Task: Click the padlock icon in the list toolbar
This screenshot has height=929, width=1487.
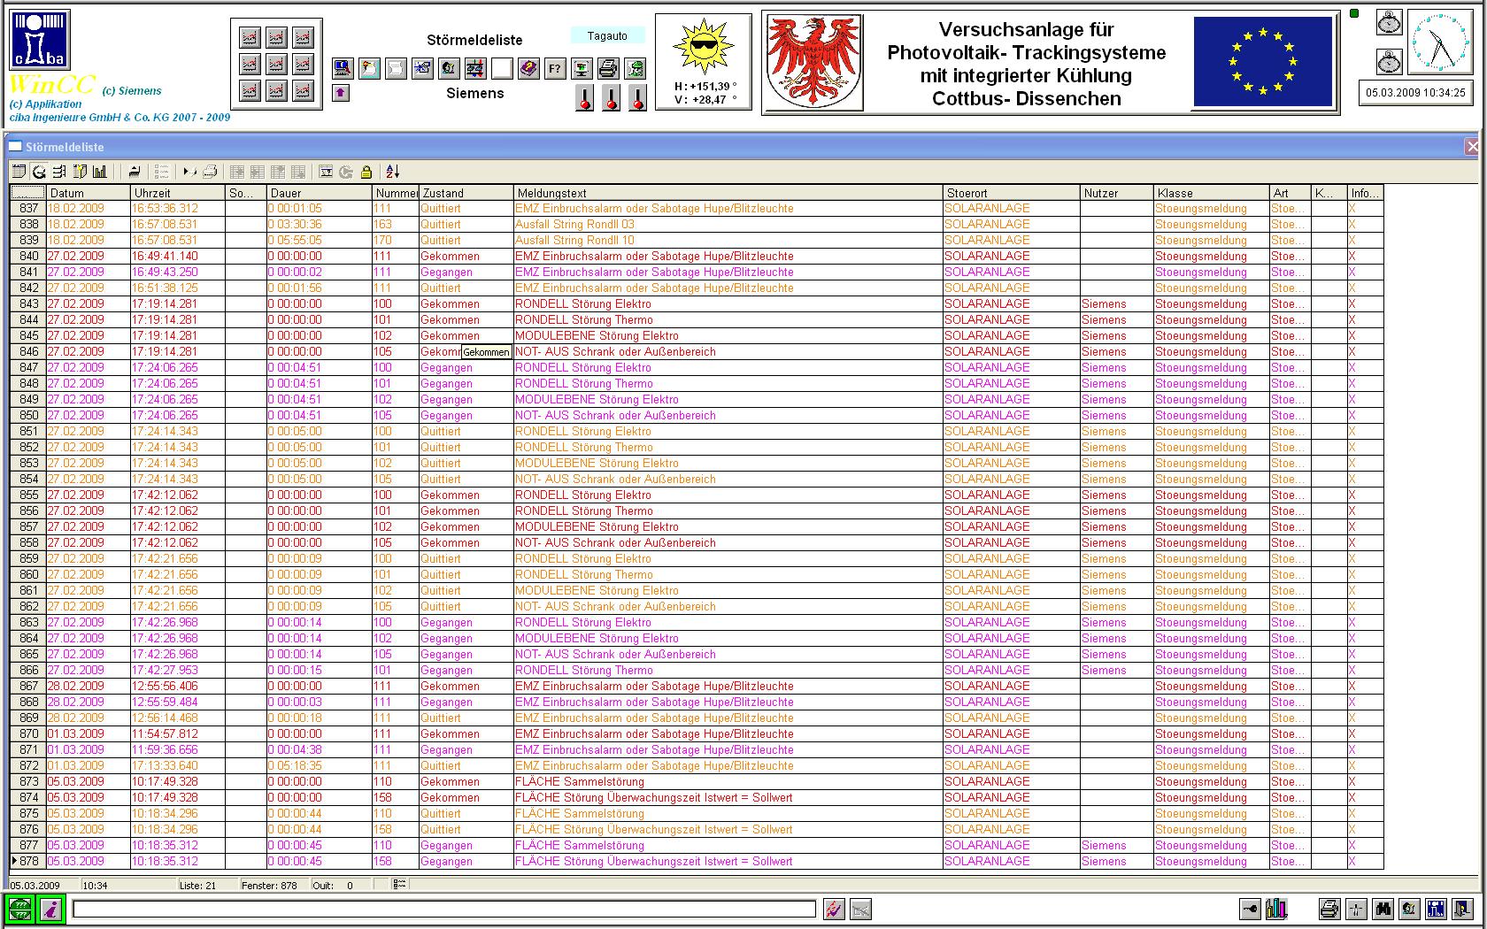Action: pyautogui.click(x=366, y=172)
